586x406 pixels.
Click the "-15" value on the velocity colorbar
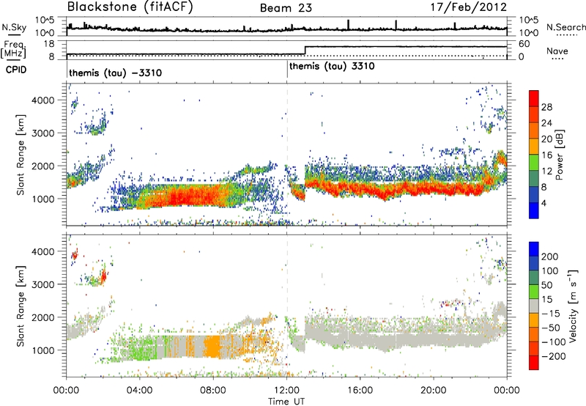click(552, 313)
